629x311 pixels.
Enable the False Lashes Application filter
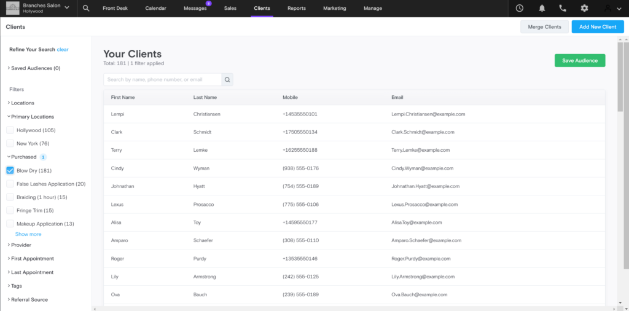tap(10, 184)
